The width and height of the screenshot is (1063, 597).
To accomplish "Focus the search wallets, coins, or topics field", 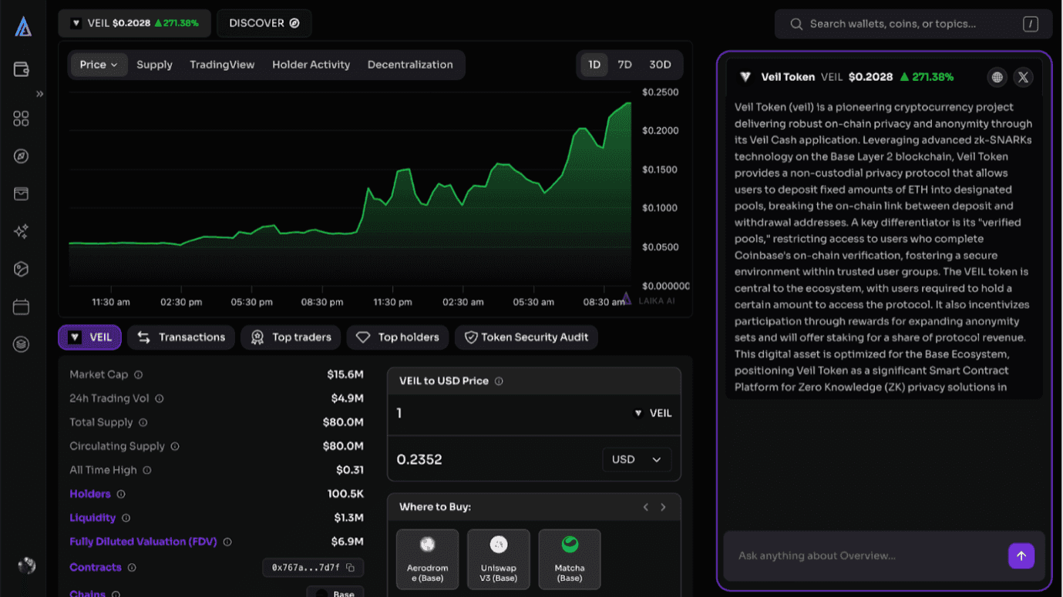I will pos(913,24).
